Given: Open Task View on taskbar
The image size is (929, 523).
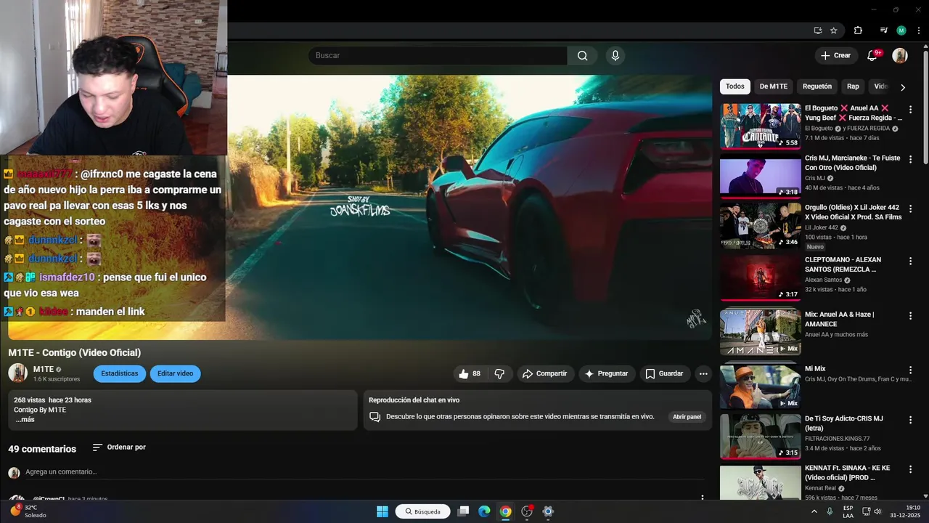Looking at the screenshot, I should pyautogui.click(x=463, y=511).
